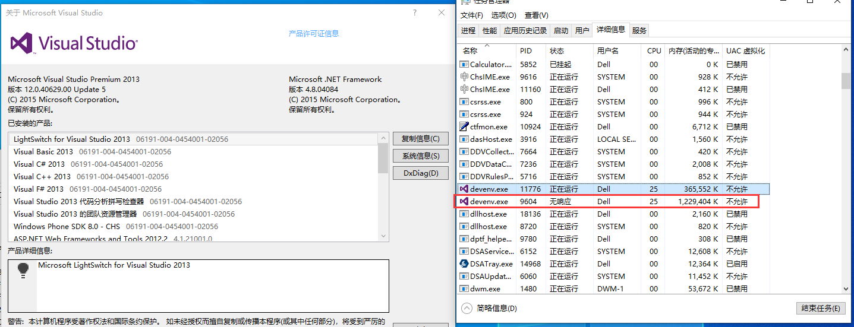
Task: Click the DDVRulesP process icon
Action: pos(464,176)
